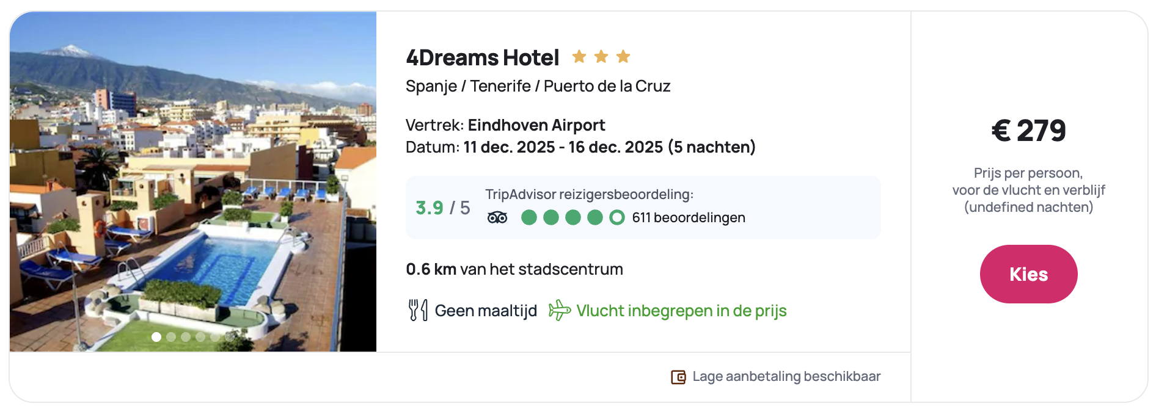Click Lage aanbetaling beschikbaar text
Image resolution: width=1156 pixels, height=409 pixels.
pyautogui.click(x=786, y=377)
